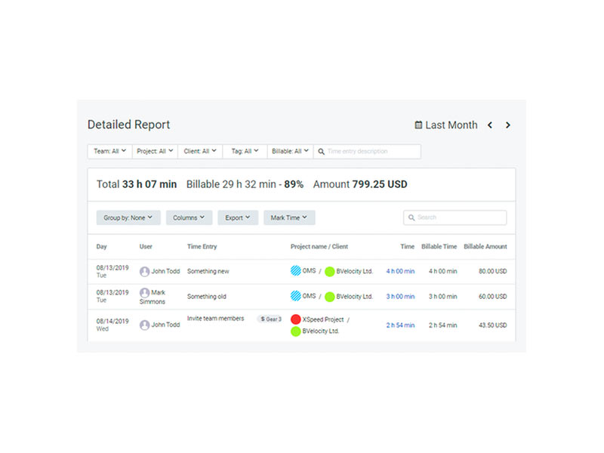Open the Team: All filter dropdown
604x453 pixels.
pyautogui.click(x=109, y=151)
